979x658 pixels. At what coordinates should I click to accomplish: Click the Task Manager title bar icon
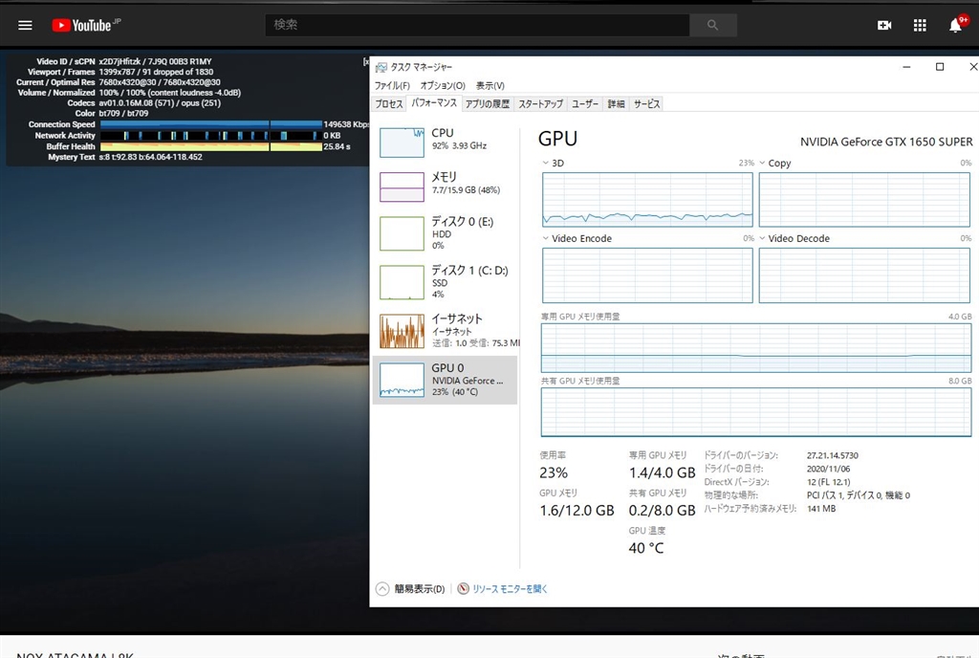click(381, 67)
